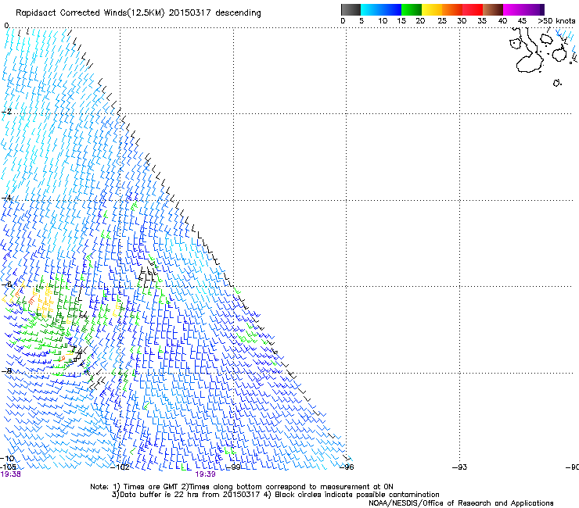Click the "-93" longitude axis label

point(460,467)
